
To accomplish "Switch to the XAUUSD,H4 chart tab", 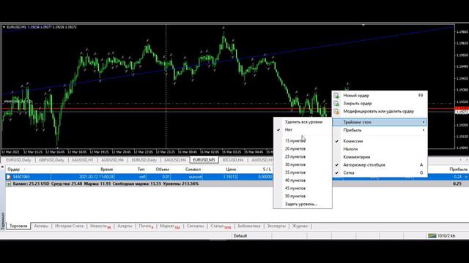I will click(x=175, y=160).
